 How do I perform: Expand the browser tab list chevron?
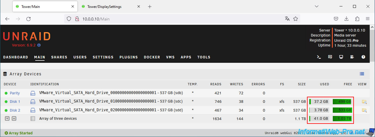tap(317, 6)
